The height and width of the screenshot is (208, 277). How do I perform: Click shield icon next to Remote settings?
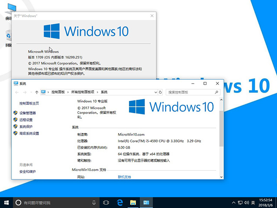(16, 120)
